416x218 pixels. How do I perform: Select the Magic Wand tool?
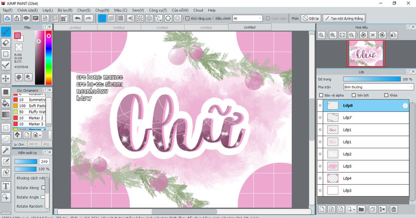pos(6,150)
